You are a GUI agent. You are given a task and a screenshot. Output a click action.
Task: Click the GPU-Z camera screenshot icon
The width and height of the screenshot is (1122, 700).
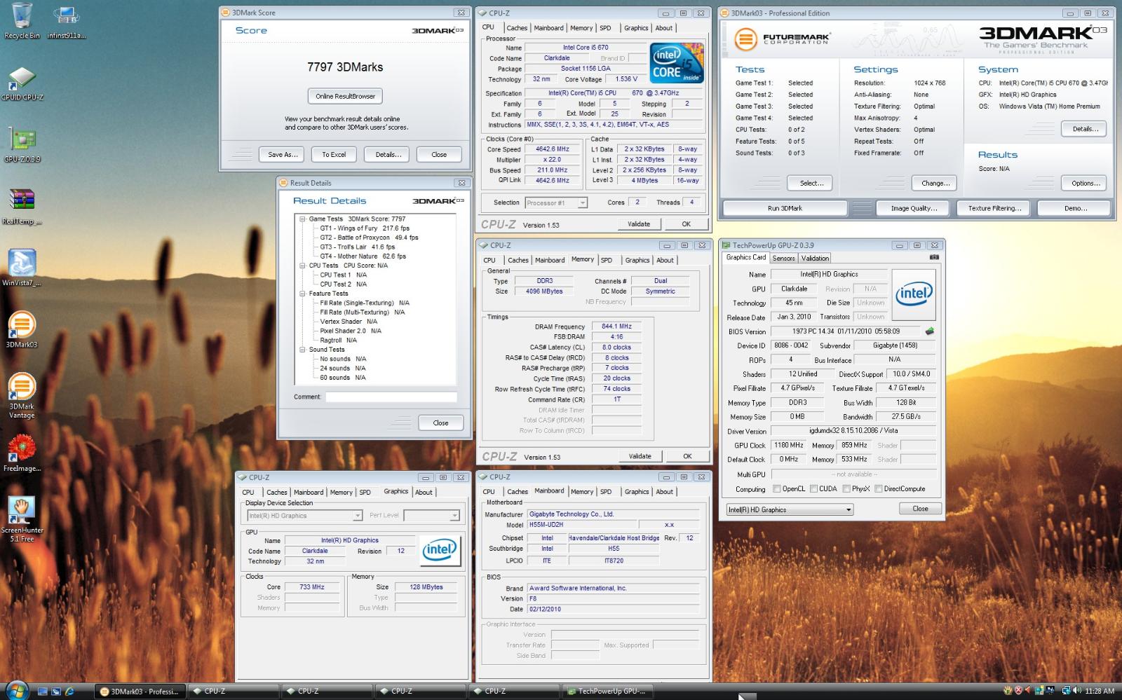[933, 257]
